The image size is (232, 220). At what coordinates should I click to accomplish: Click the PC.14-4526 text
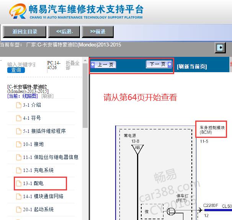pos(54,65)
